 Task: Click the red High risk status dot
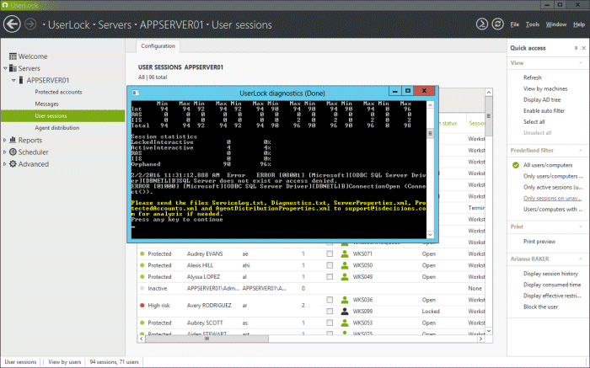point(142,305)
